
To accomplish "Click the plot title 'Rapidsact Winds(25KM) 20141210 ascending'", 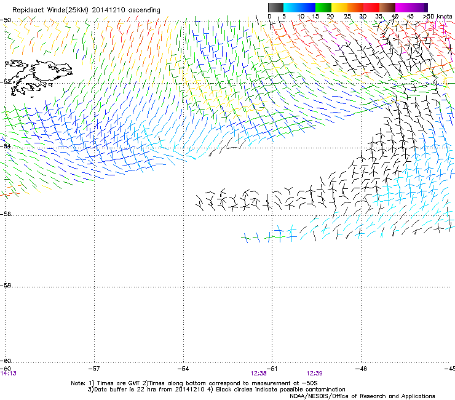I will click(86, 10).
